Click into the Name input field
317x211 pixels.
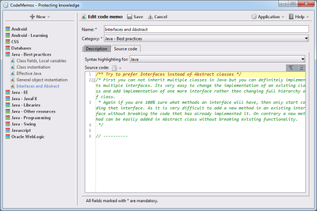[x=206, y=29]
